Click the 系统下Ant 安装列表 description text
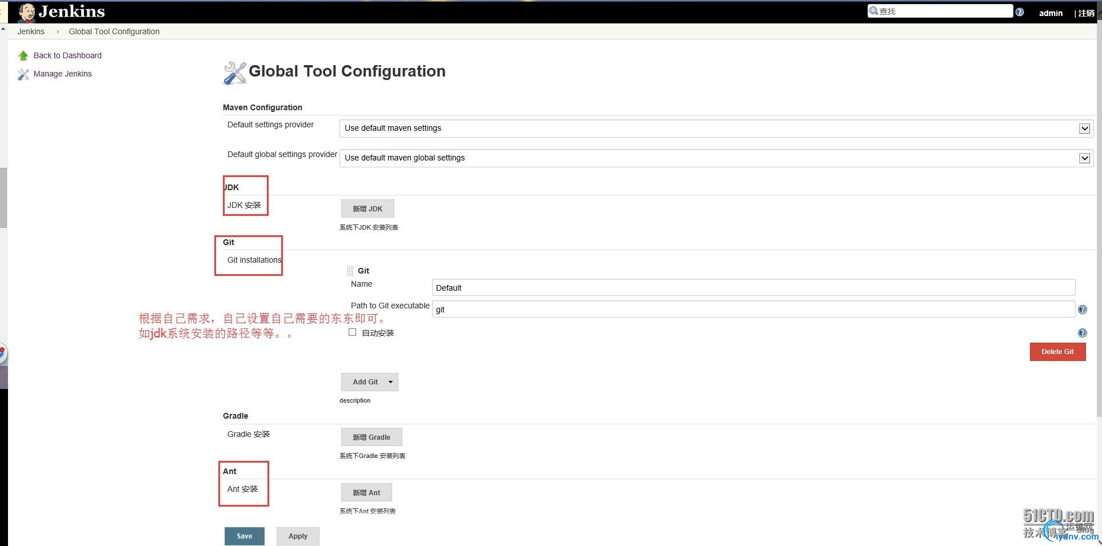 point(368,511)
